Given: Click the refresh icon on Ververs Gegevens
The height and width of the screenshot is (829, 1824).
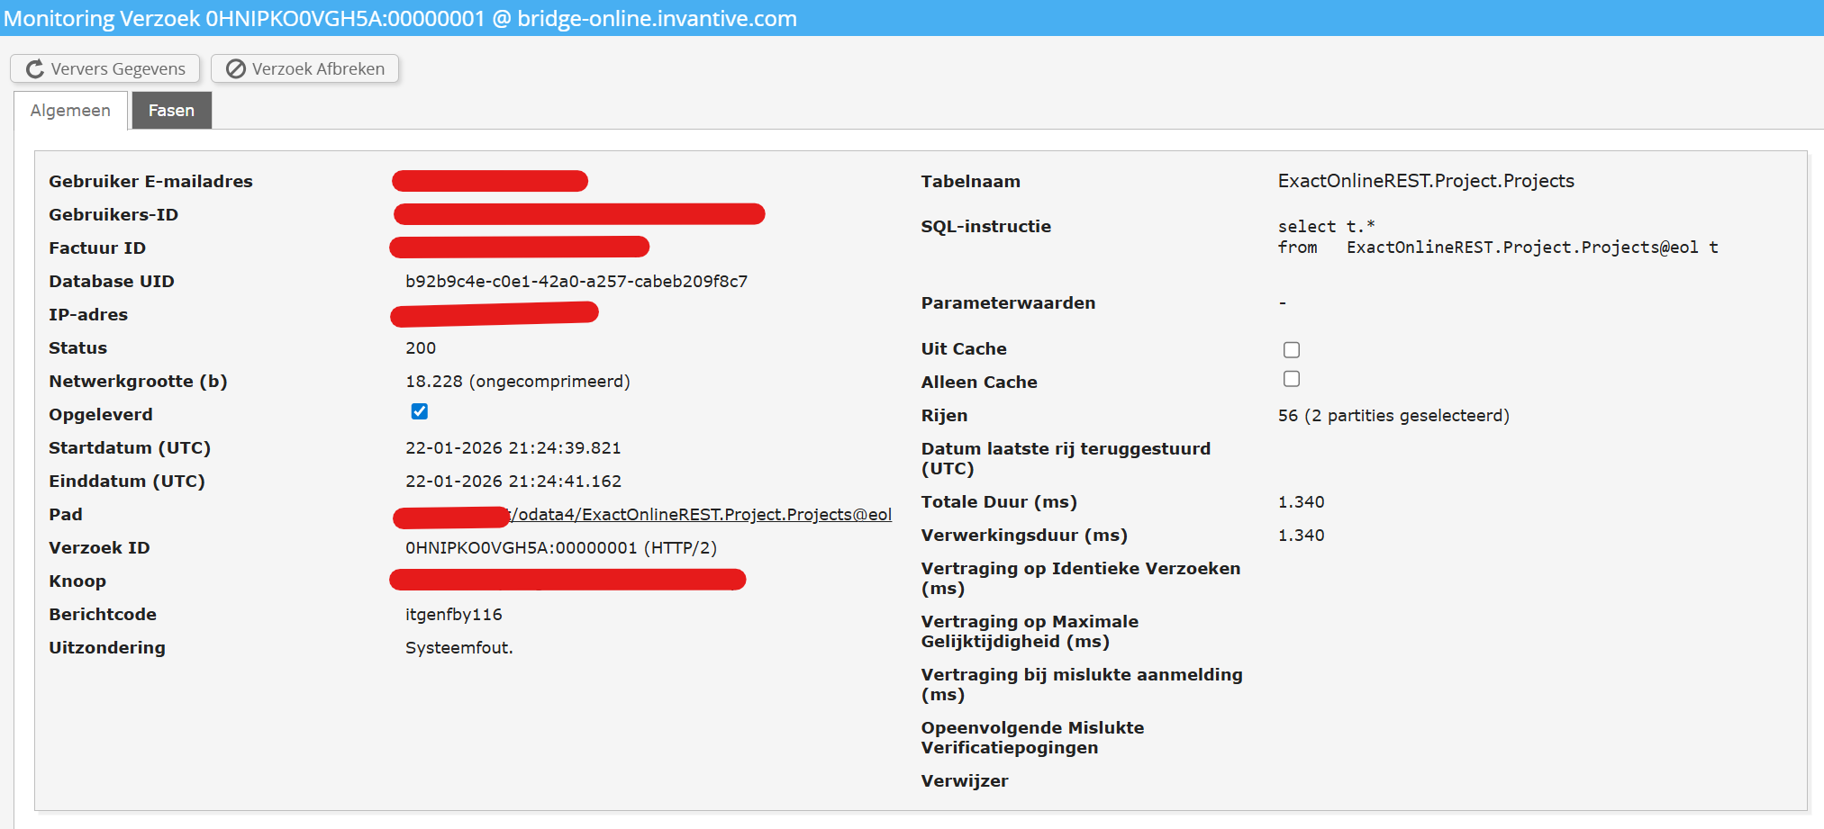Looking at the screenshot, I should (35, 69).
